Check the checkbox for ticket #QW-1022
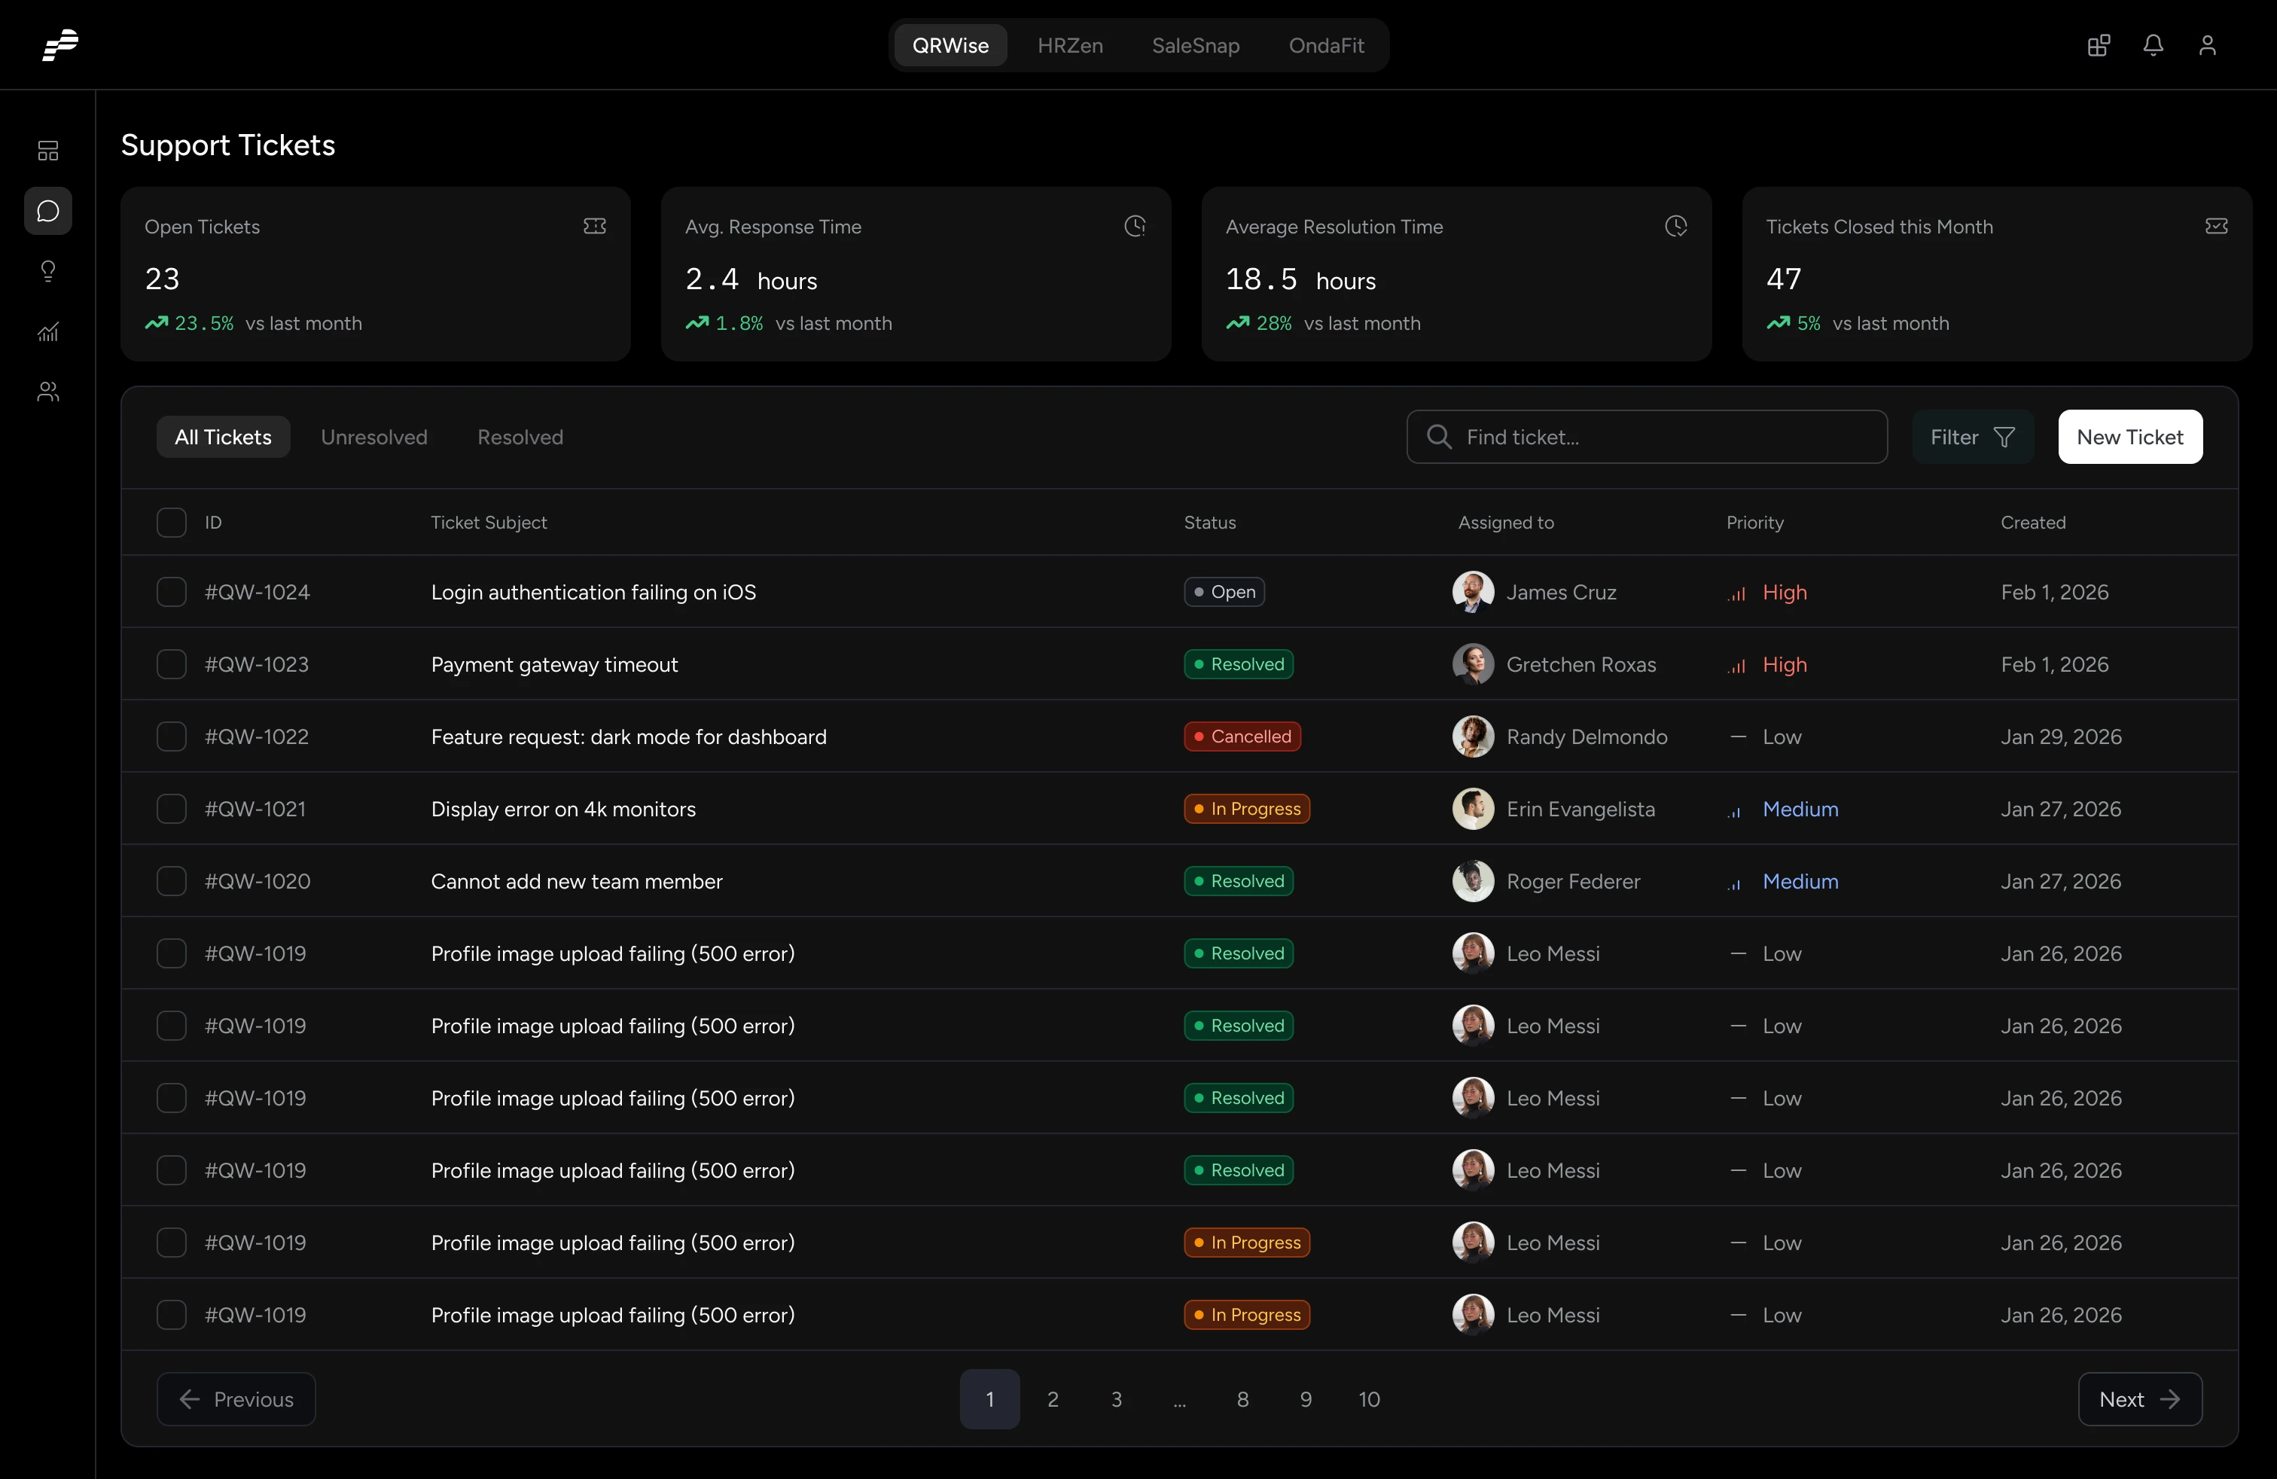Image resolution: width=2277 pixels, height=1479 pixels. point(171,736)
